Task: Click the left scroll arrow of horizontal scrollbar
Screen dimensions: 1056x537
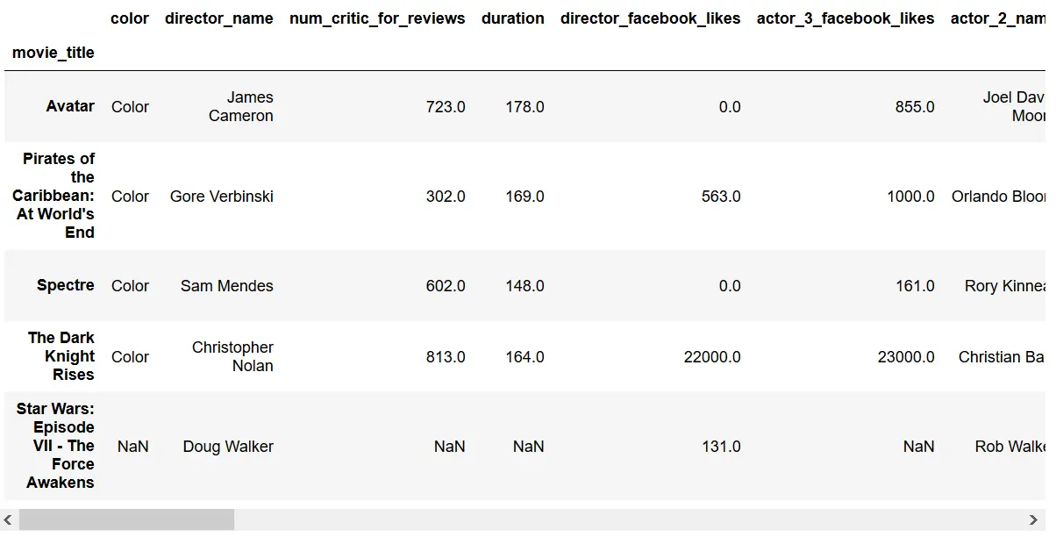Action: 10,519
